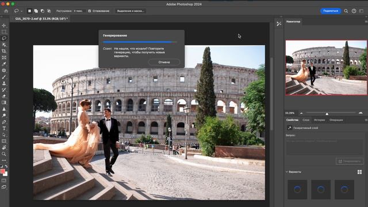This screenshot has height=207, width=368.
Task: Select the Rectangle shape tool
Action: click(4, 141)
